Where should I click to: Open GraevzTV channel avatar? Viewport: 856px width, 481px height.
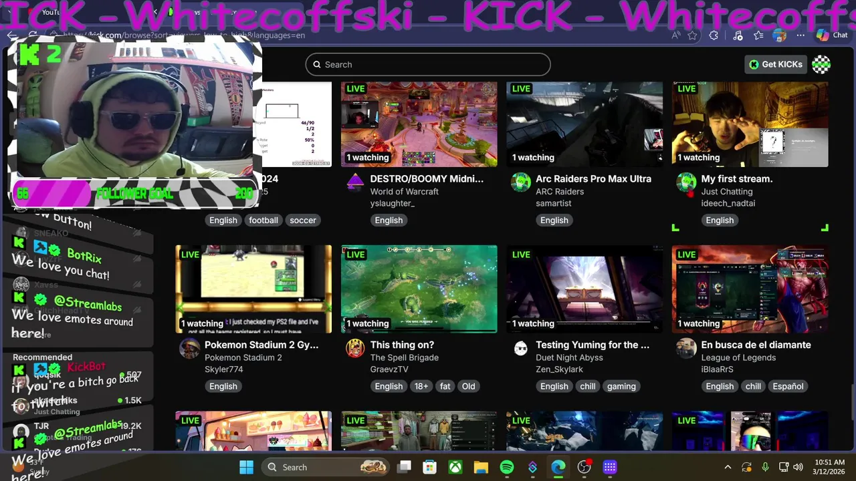pyautogui.click(x=355, y=348)
